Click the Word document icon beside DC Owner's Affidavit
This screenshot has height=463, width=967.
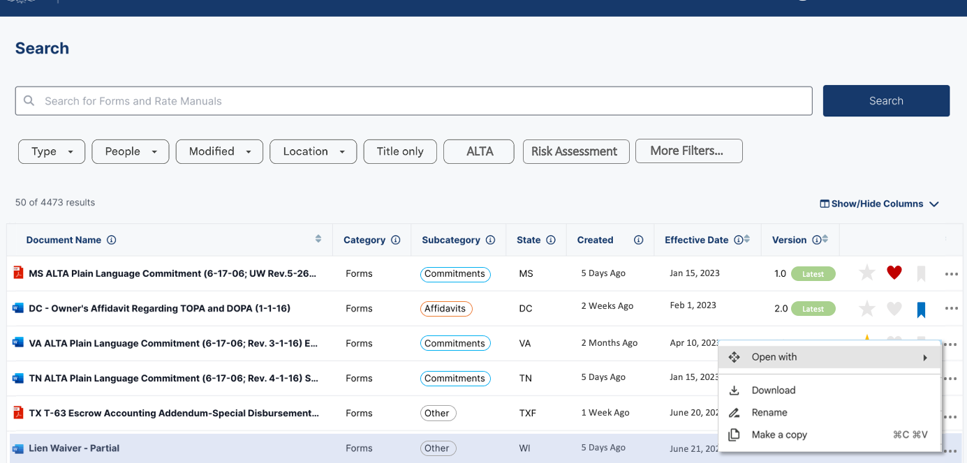(x=17, y=308)
